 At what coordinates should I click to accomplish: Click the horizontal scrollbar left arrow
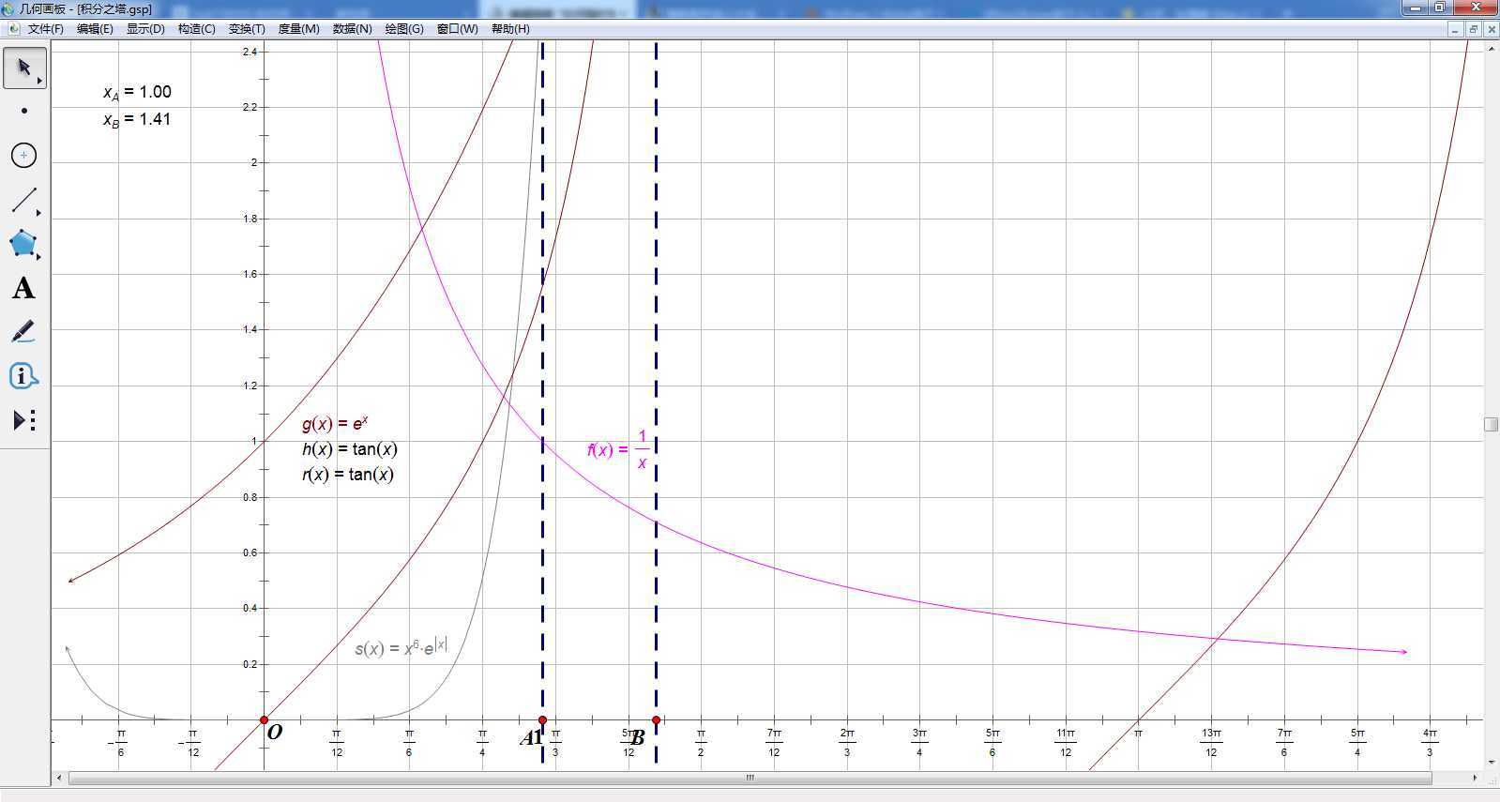click(59, 778)
